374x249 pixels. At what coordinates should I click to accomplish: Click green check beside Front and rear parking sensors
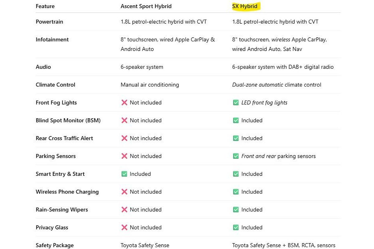click(x=236, y=156)
